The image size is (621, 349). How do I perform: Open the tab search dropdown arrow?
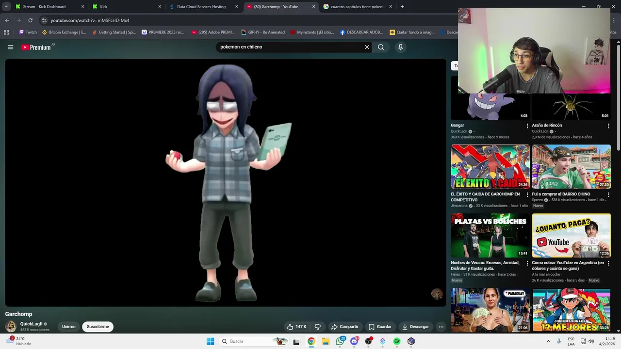tap(6, 7)
